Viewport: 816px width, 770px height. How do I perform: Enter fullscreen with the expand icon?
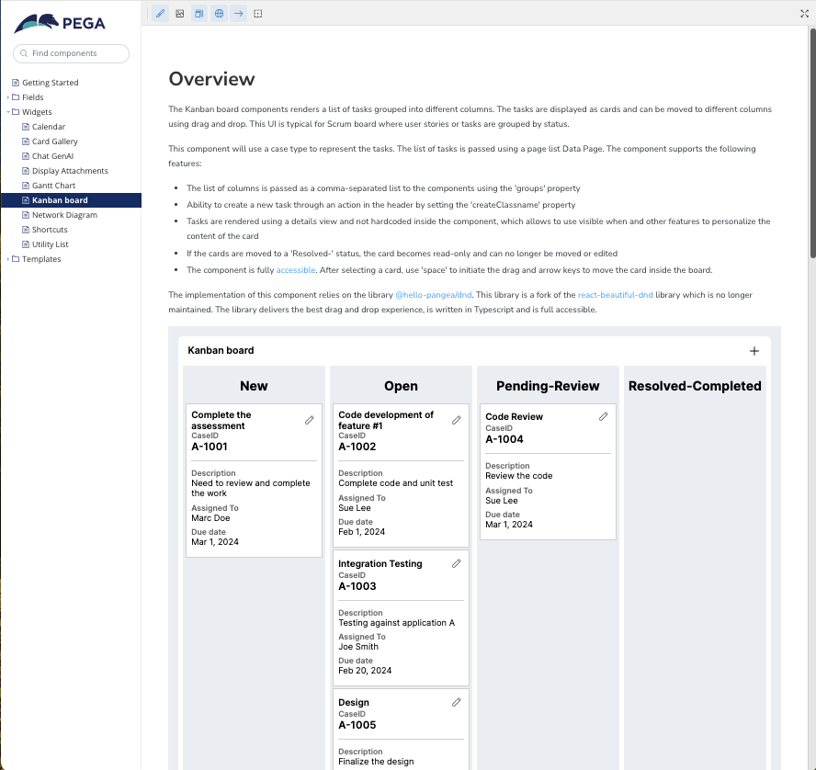[805, 14]
